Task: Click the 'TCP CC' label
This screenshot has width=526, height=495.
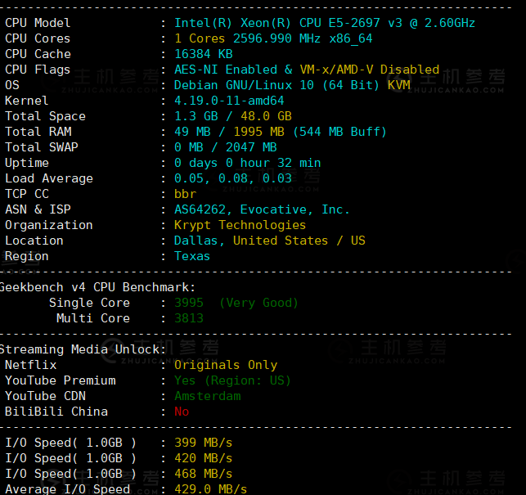Action: coord(27,194)
